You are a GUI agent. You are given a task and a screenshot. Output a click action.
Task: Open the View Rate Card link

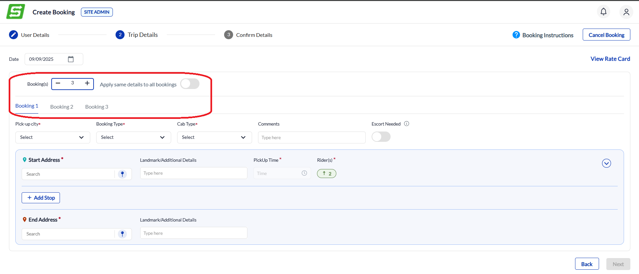click(x=610, y=59)
